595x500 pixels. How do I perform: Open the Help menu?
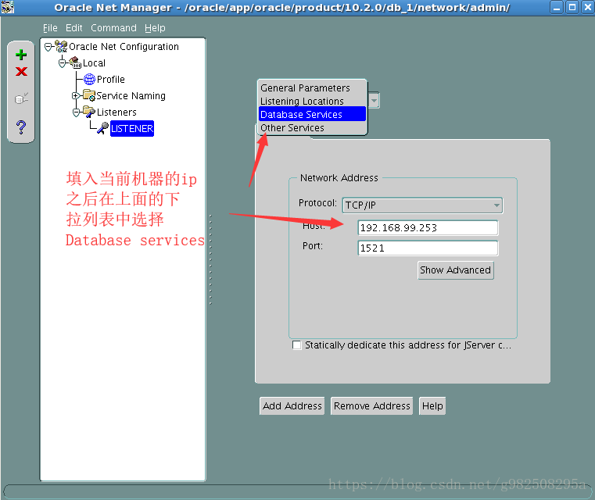point(155,27)
